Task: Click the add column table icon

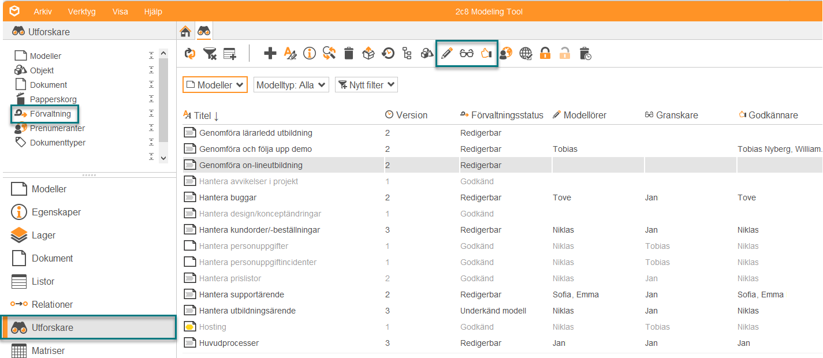Action: tap(230, 54)
